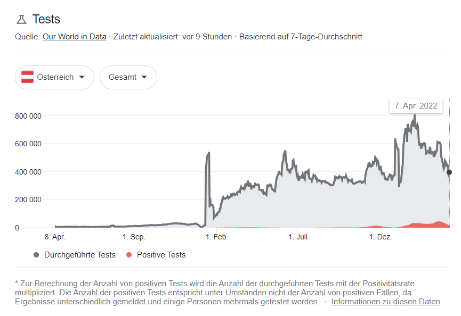
Task: Click the black data point marker on chart
Action: point(449,172)
